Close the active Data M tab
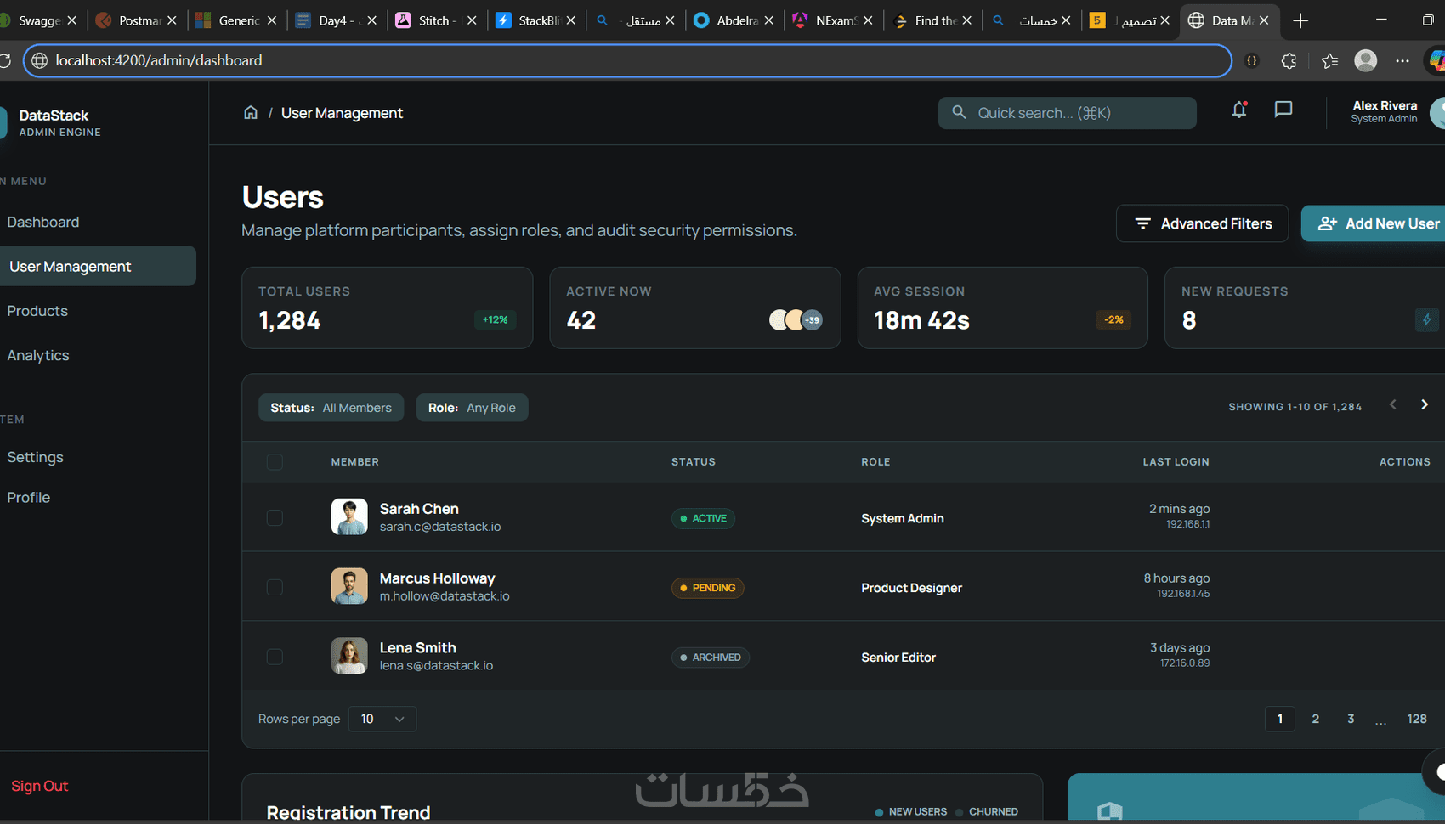This screenshot has width=1445, height=824. coord(1264,20)
